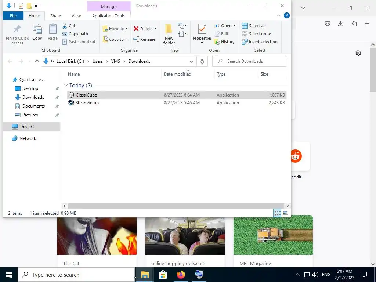
Task: Open the New item dropdown icon
Action: pyautogui.click(x=182, y=25)
